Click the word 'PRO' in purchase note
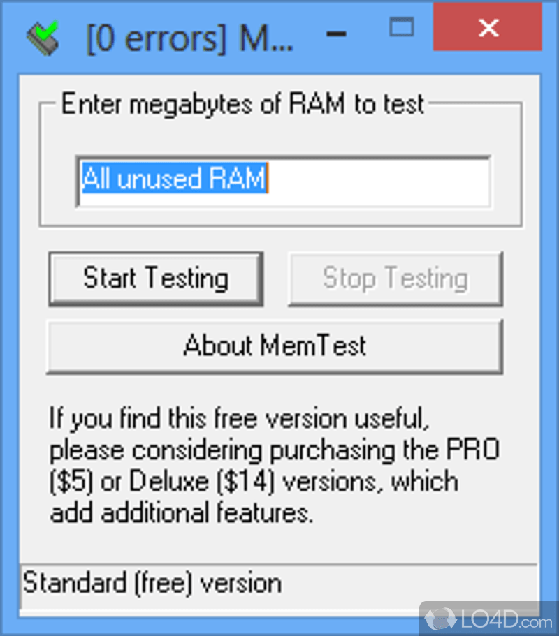Screen dimensions: 559x636 point(473,450)
